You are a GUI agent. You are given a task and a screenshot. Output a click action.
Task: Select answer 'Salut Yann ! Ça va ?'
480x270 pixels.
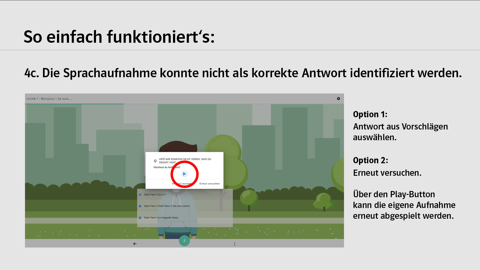click(185, 195)
